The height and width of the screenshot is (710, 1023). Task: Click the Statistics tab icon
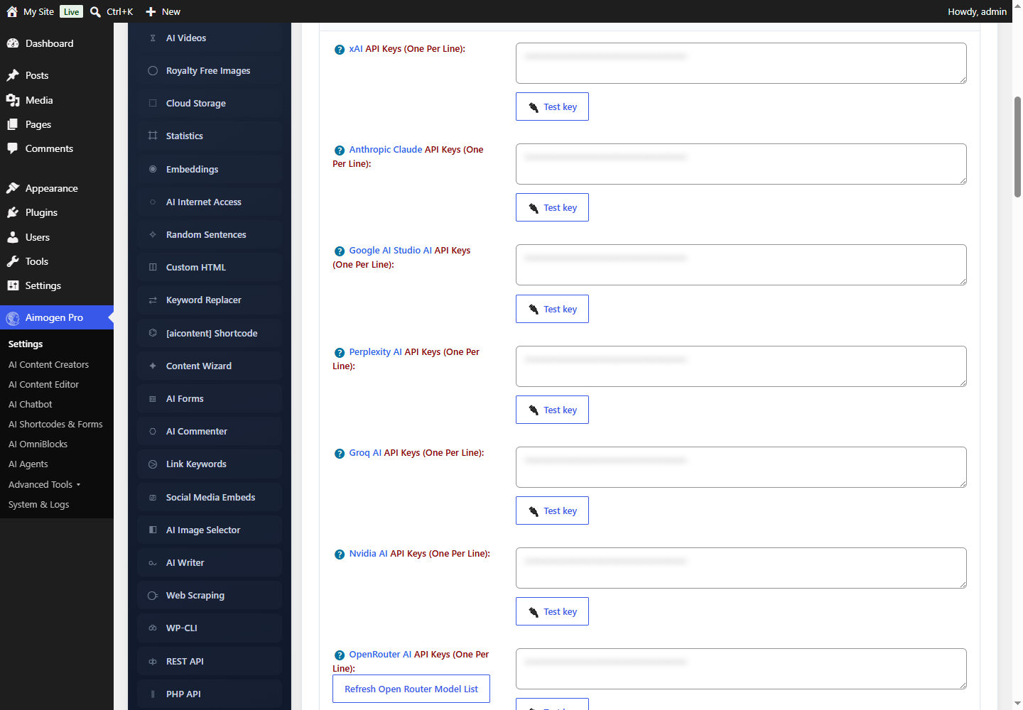(153, 136)
